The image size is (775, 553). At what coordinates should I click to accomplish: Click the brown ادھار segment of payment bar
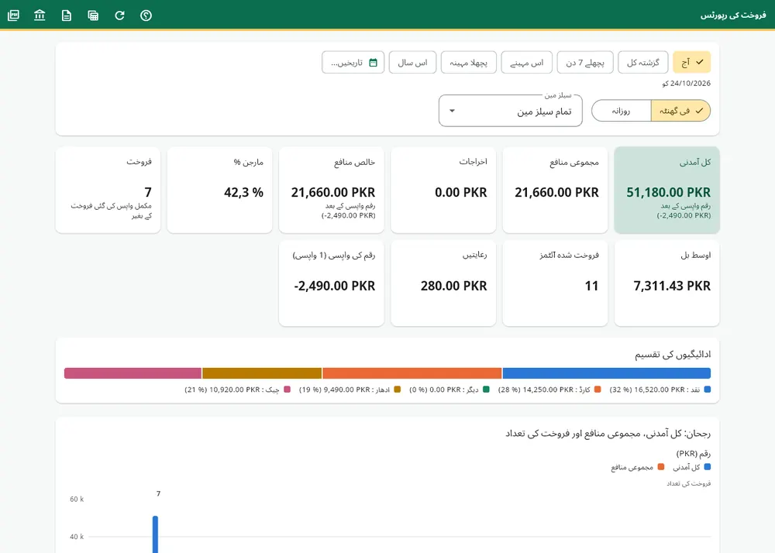(262, 373)
